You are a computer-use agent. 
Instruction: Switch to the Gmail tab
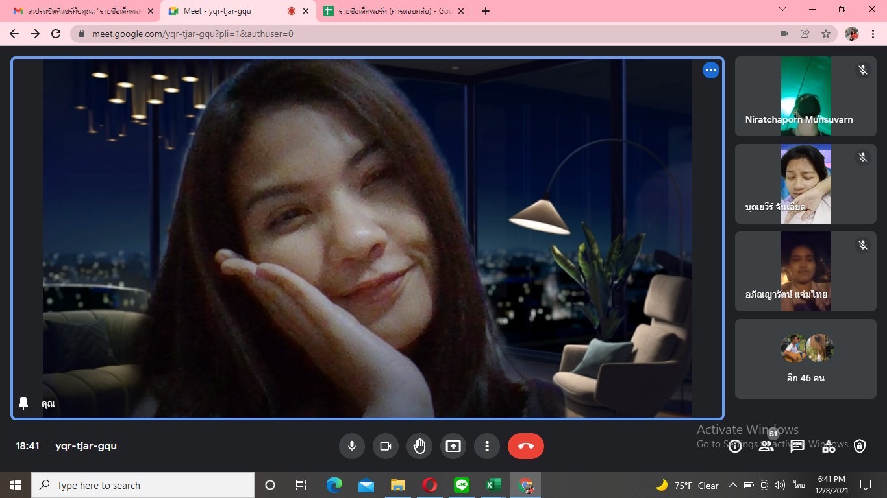tap(81, 11)
